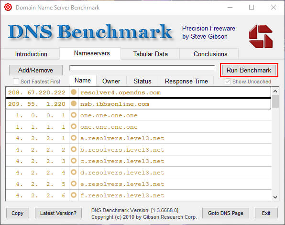
Task: Click status circle for a.resolvers.level3.net
Action: tap(74, 138)
